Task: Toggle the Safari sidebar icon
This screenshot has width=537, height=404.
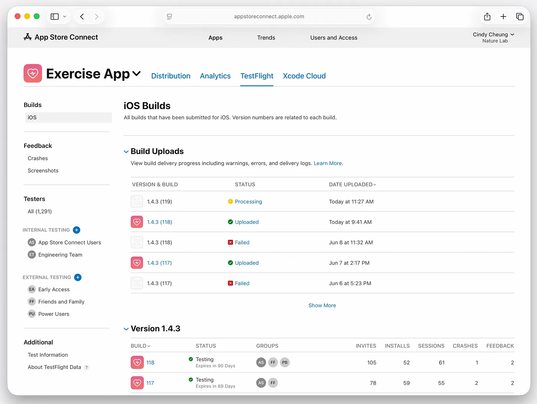Action: tap(55, 16)
